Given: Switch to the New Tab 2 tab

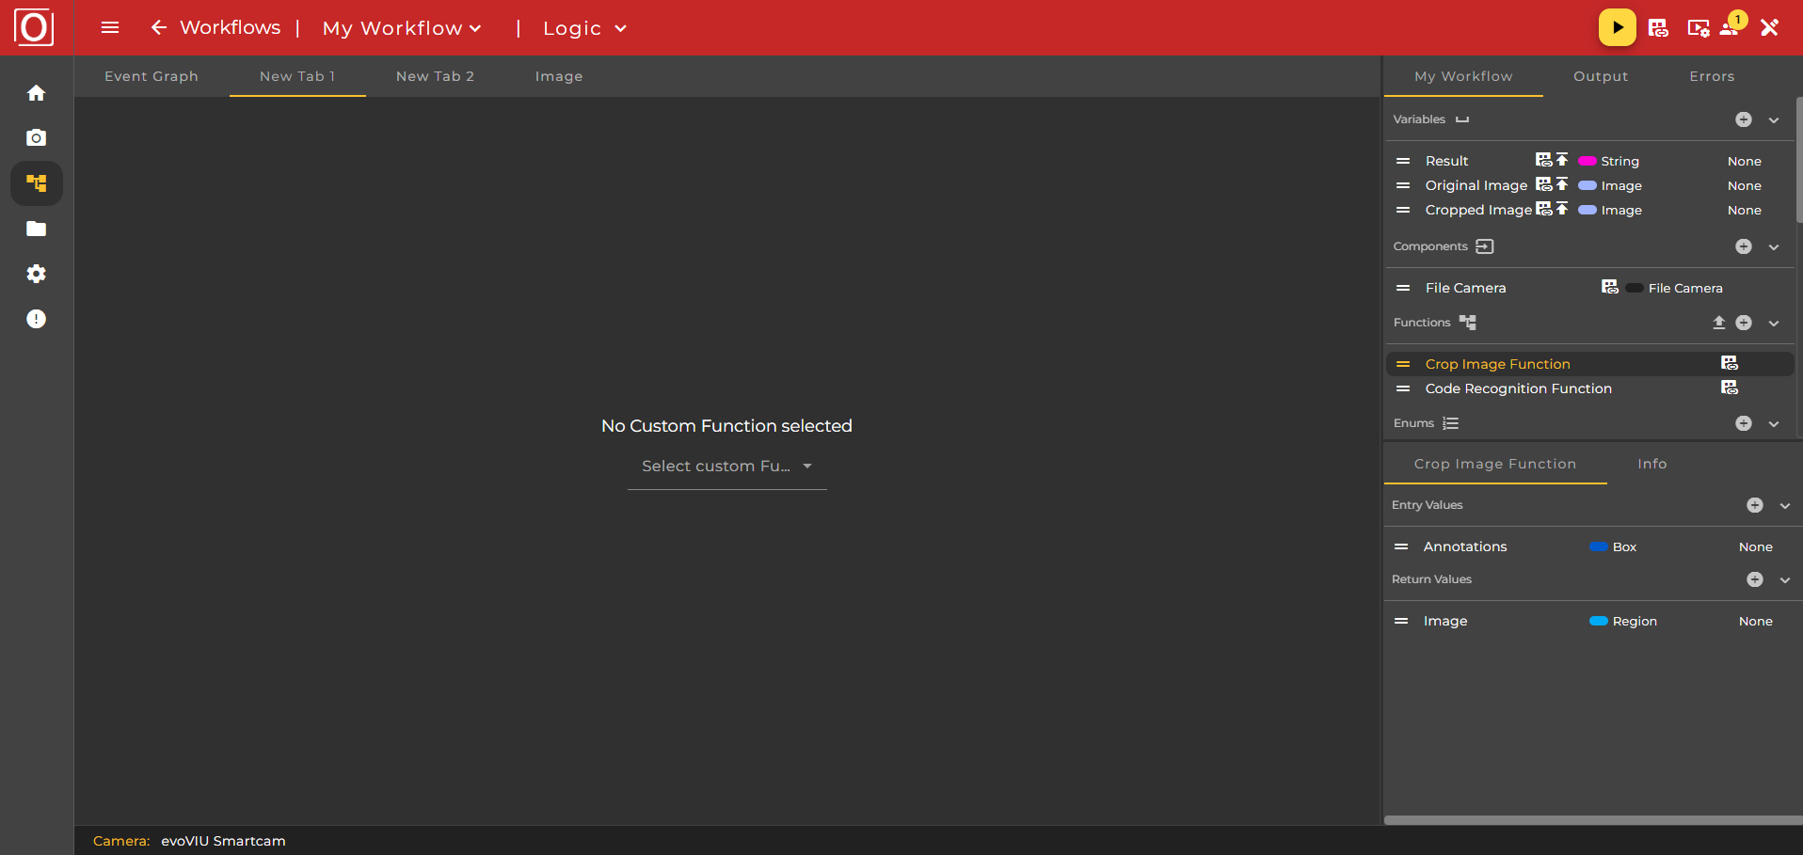Looking at the screenshot, I should 435,76.
